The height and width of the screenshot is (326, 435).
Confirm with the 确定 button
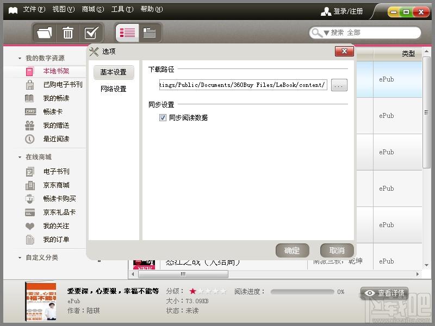pyautogui.click(x=293, y=250)
